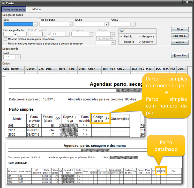The width and height of the screenshot is (194, 188).
Task: Click the Tipo column header in grid
Action: (73, 69)
